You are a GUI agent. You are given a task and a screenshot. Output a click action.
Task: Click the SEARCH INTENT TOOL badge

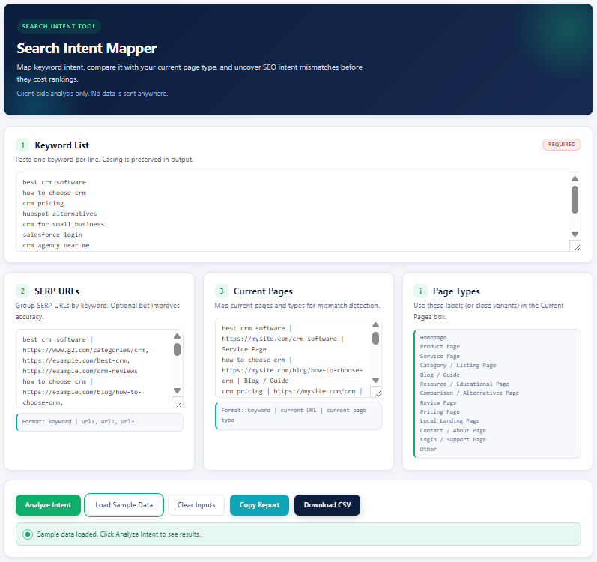(58, 26)
